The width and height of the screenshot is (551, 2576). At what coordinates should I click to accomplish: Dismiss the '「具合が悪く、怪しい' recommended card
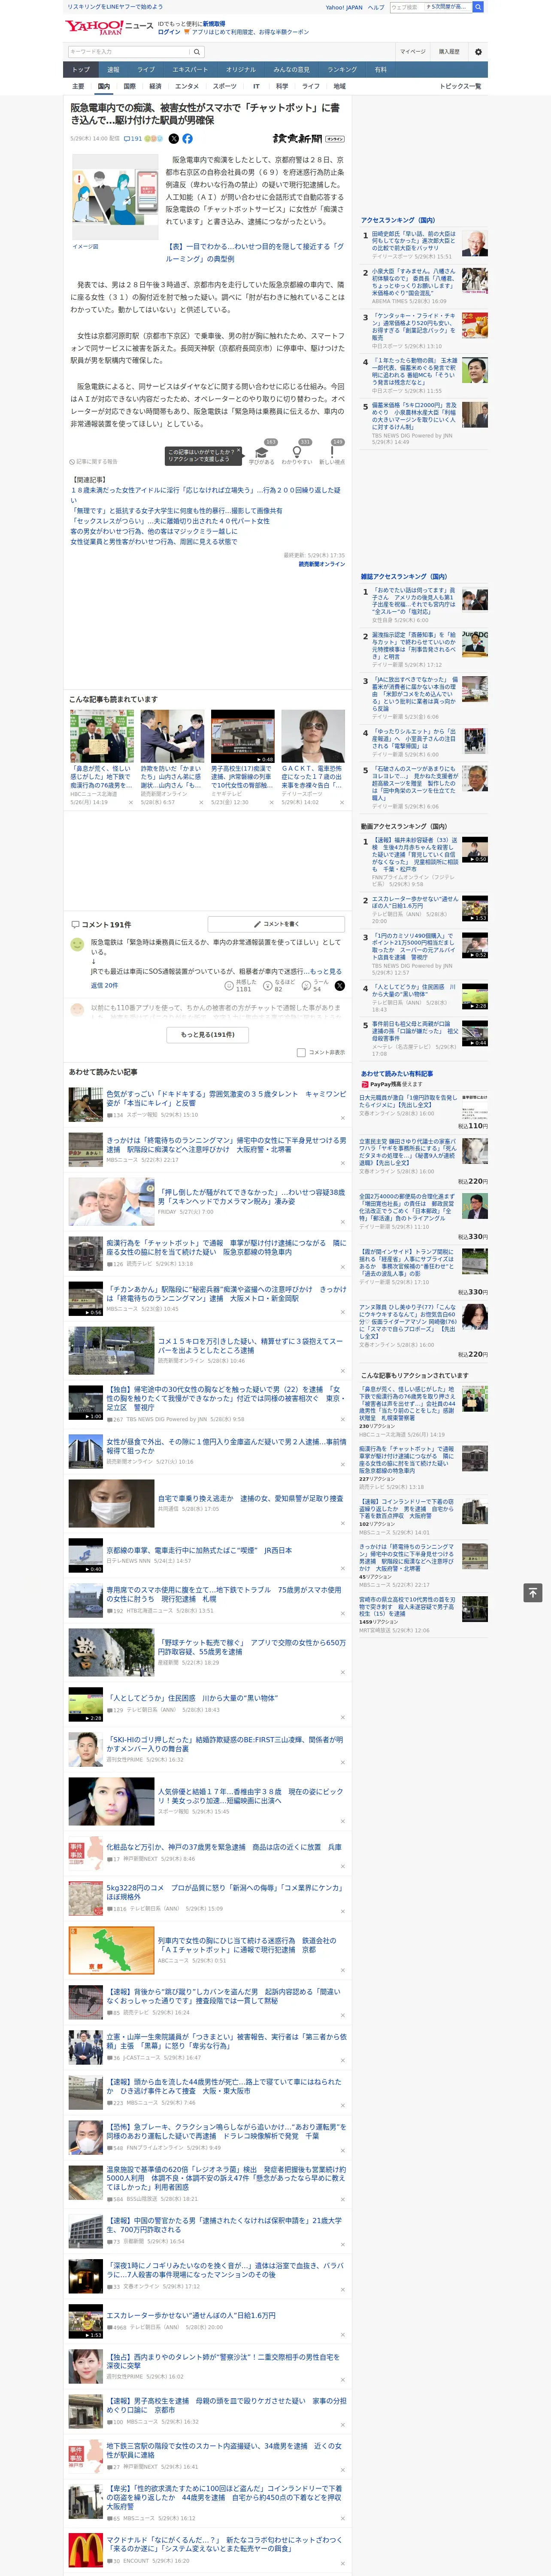click(x=131, y=802)
